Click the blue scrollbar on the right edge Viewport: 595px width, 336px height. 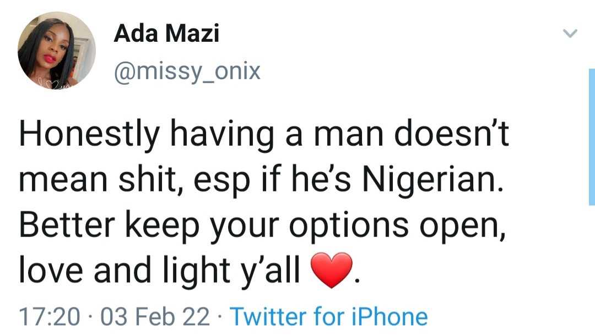click(591, 137)
